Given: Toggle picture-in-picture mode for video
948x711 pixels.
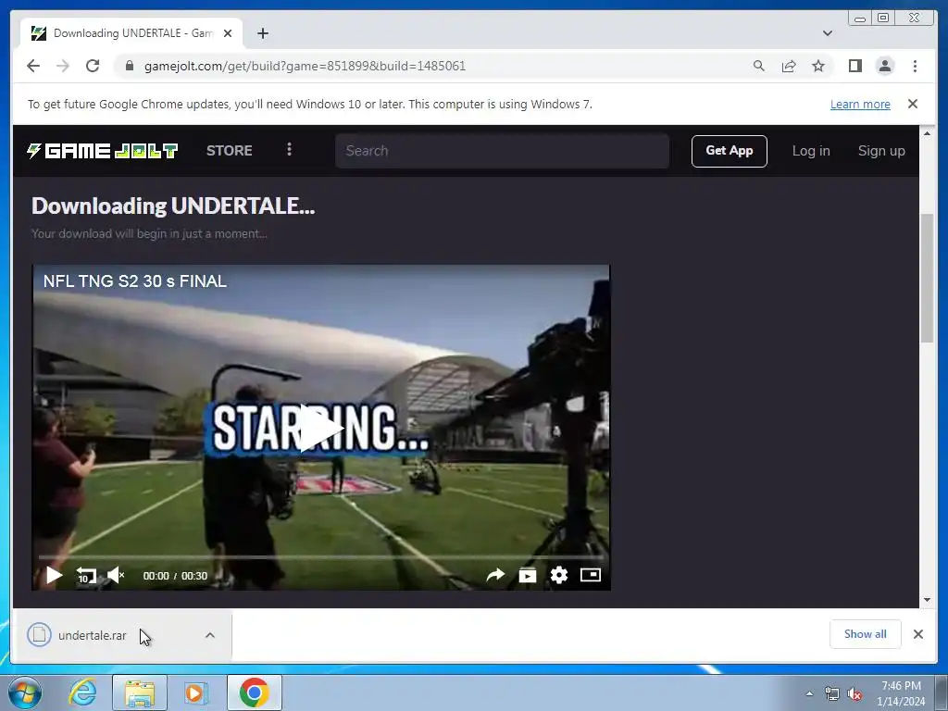Looking at the screenshot, I should [590, 575].
